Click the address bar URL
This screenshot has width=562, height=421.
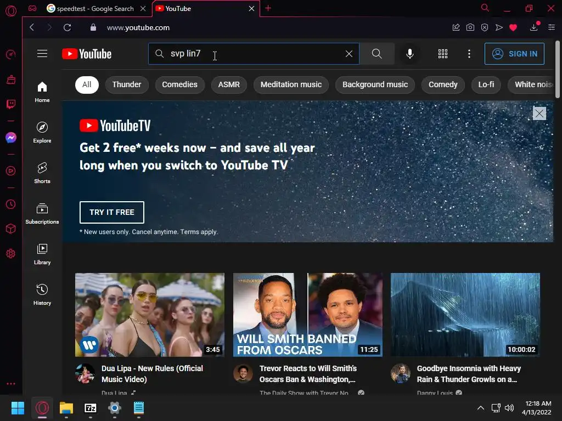point(138,27)
